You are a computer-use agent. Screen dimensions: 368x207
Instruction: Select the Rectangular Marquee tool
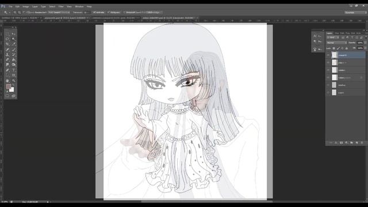(7, 34)
